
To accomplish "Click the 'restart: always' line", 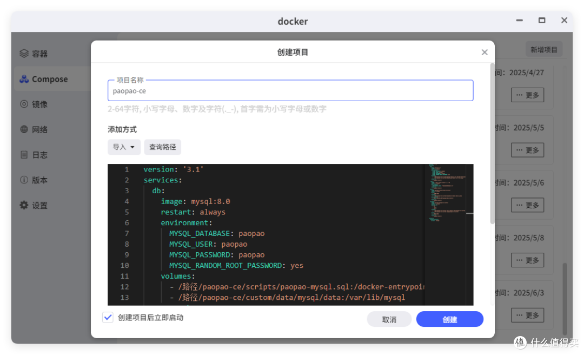I will [193, 212].
